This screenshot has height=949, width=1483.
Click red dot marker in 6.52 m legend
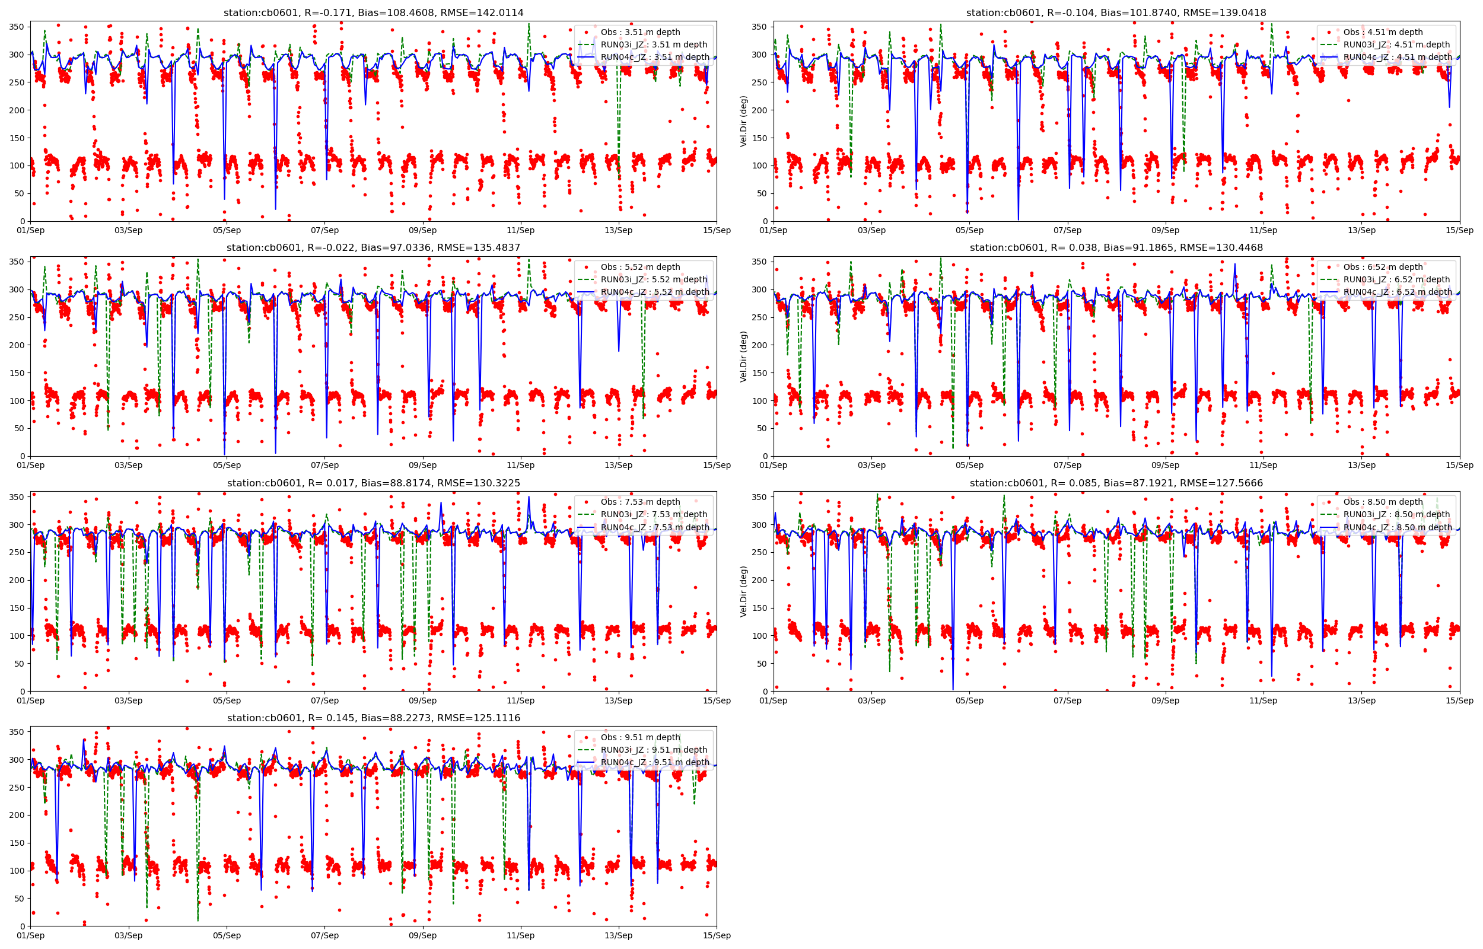click(1329, 267)
